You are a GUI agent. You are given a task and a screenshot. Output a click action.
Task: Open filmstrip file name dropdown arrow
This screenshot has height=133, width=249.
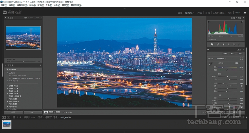[72, 117]
